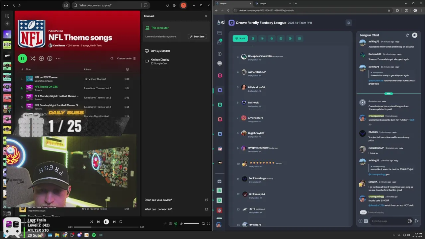The image size is (425, 239).
Task: Expand Your Library sidebar
Action: [x=7, y=16]
